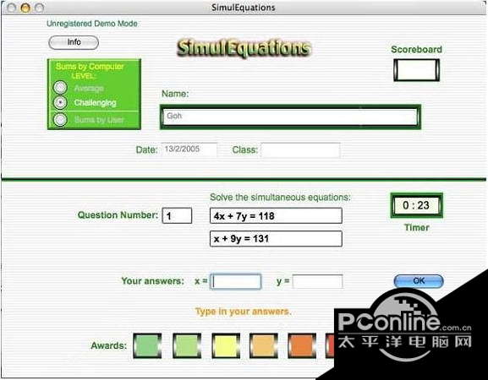
Task: Select the Average level radio button
Action: point(60,88)
